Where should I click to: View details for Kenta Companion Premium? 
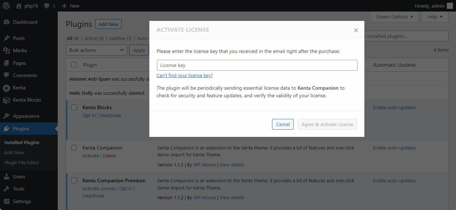tap(232, 197)
